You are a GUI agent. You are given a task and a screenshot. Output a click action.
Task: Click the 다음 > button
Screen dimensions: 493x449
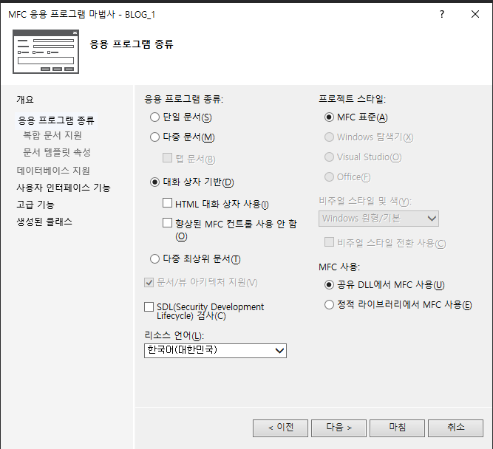(x=339, y=428)
